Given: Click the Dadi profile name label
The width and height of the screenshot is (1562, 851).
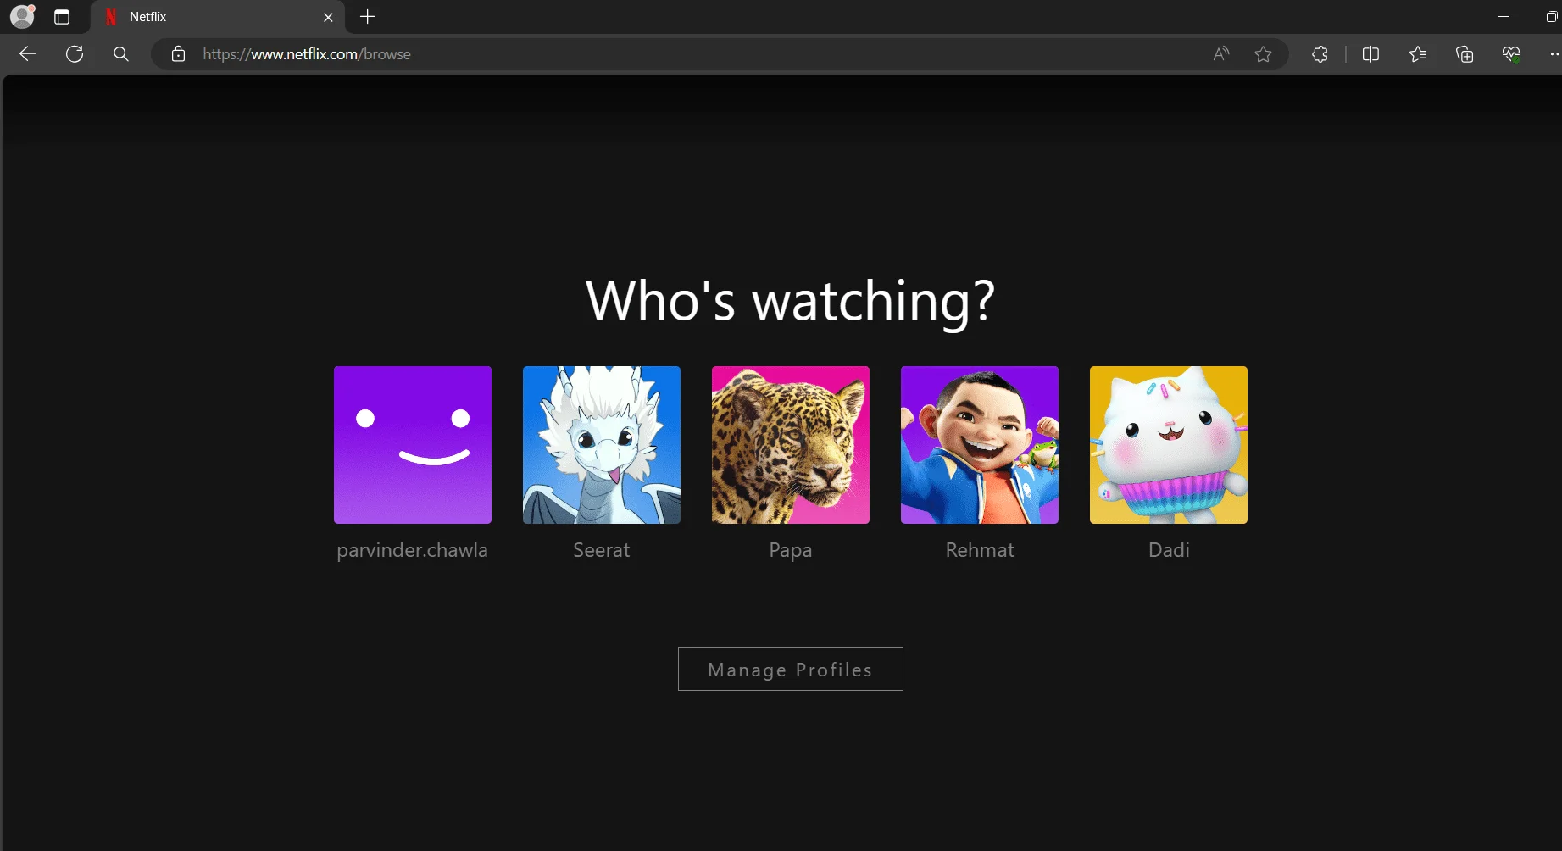Looking at the screenshot, I should coord(1169,550).
